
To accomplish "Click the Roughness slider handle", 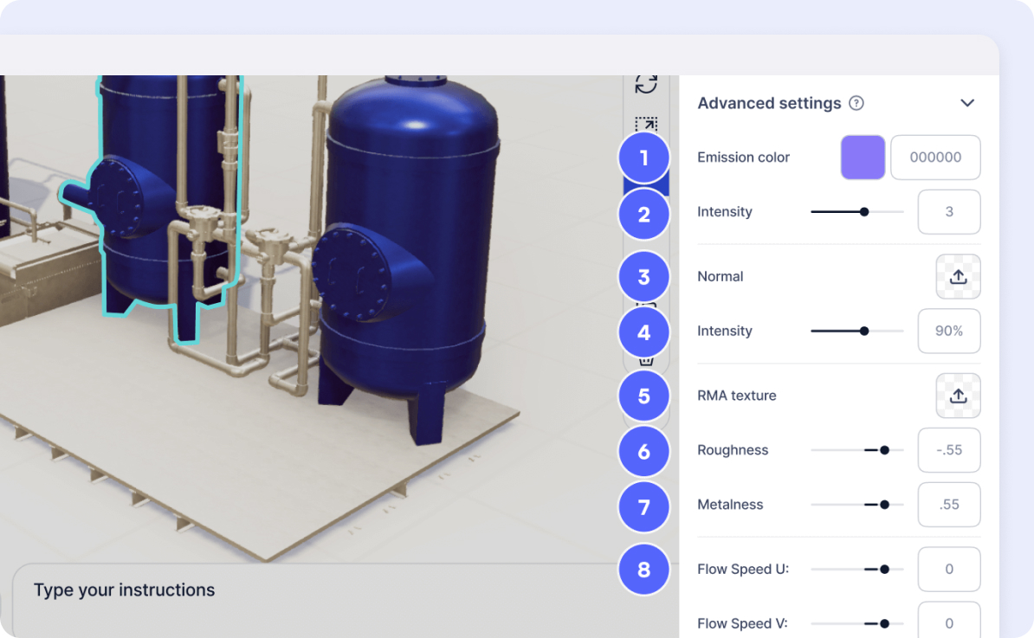I will point(884,450).
